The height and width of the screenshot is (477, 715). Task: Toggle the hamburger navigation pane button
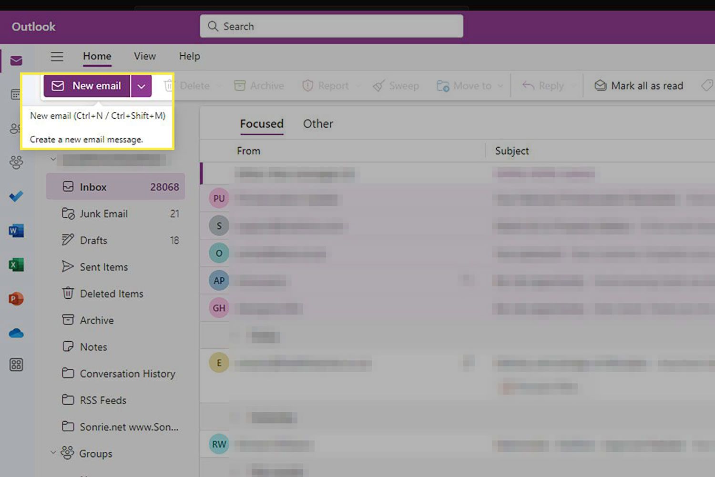pyautogui.click(x=57, y=57)
